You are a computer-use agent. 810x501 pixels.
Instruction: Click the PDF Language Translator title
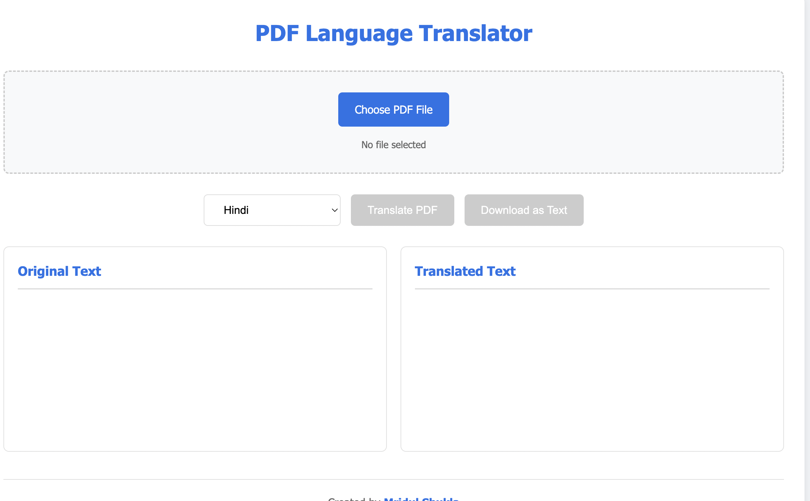pos(393,34)
